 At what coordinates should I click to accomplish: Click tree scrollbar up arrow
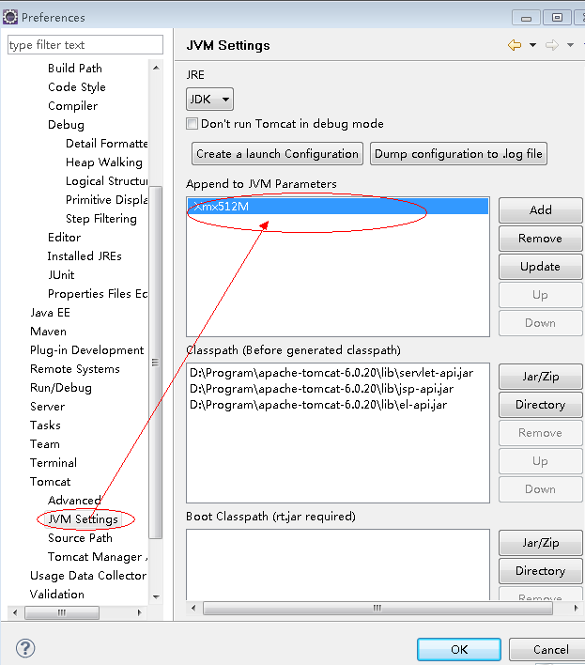pyautogui.click(x=156, y=68)
